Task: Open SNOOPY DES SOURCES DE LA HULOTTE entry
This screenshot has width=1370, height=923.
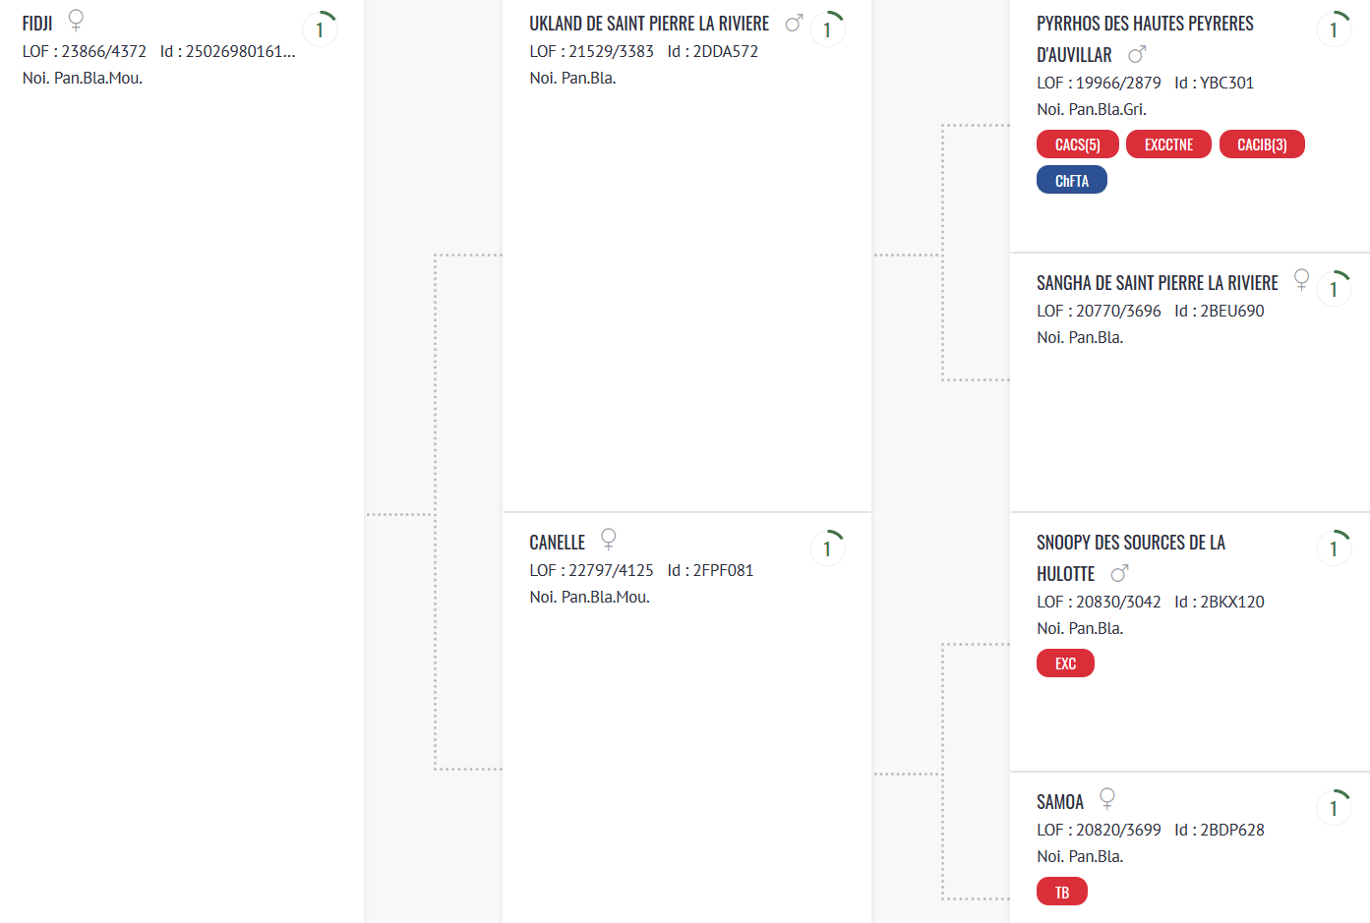Action: (x=1131, y=557)
